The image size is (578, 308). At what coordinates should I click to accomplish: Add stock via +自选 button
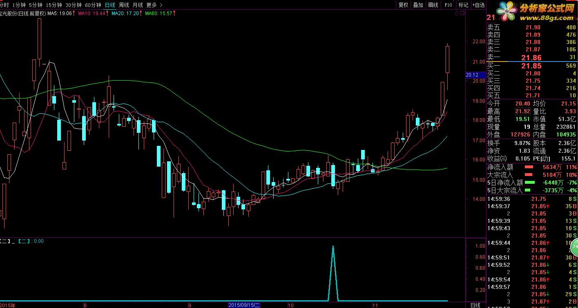tap(478, 5)
